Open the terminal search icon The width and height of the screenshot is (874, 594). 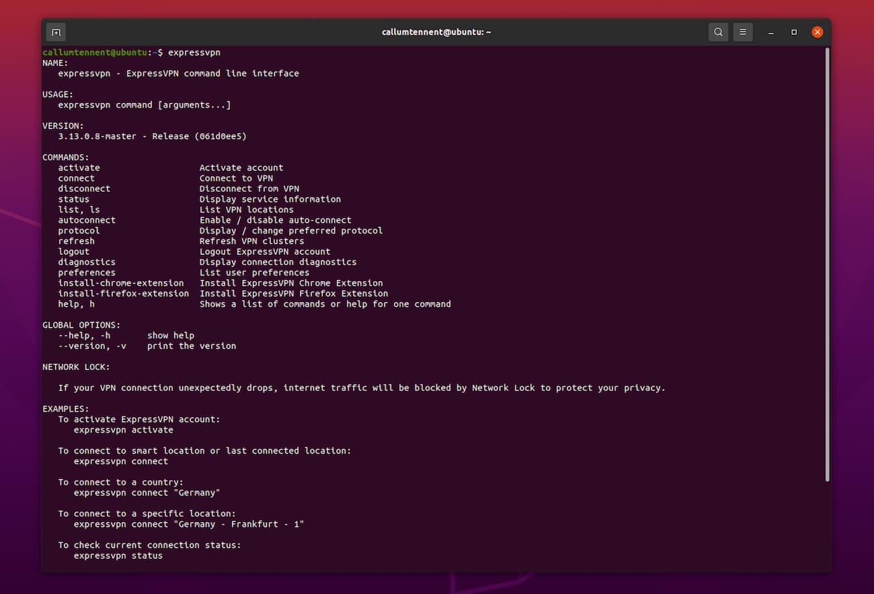[718, 32]
